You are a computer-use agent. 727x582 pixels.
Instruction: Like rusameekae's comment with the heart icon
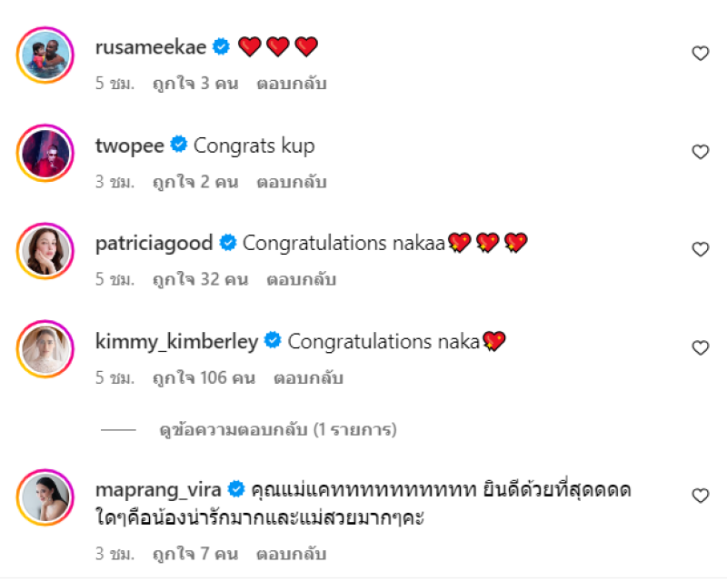coord(700,54)
